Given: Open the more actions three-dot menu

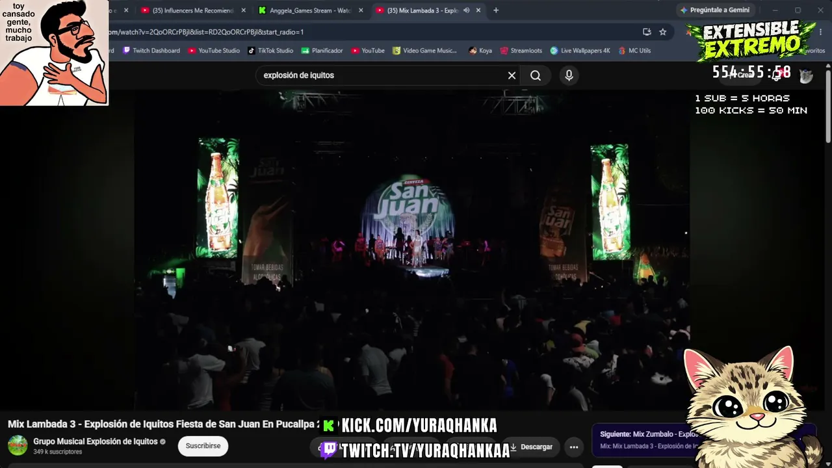Looking at the screenshot, I should [x=574, y=447].
